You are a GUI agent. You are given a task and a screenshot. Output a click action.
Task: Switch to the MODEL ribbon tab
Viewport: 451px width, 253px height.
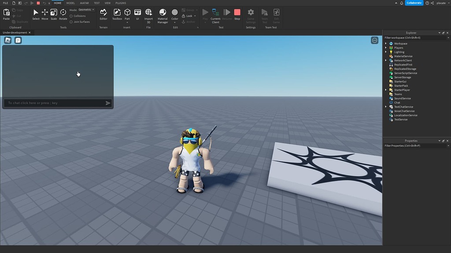[x=70, y=3]
